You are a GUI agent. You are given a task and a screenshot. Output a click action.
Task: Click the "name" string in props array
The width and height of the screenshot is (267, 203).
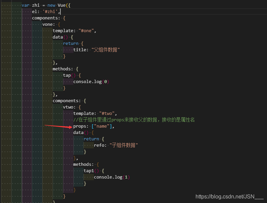[102, 126]
